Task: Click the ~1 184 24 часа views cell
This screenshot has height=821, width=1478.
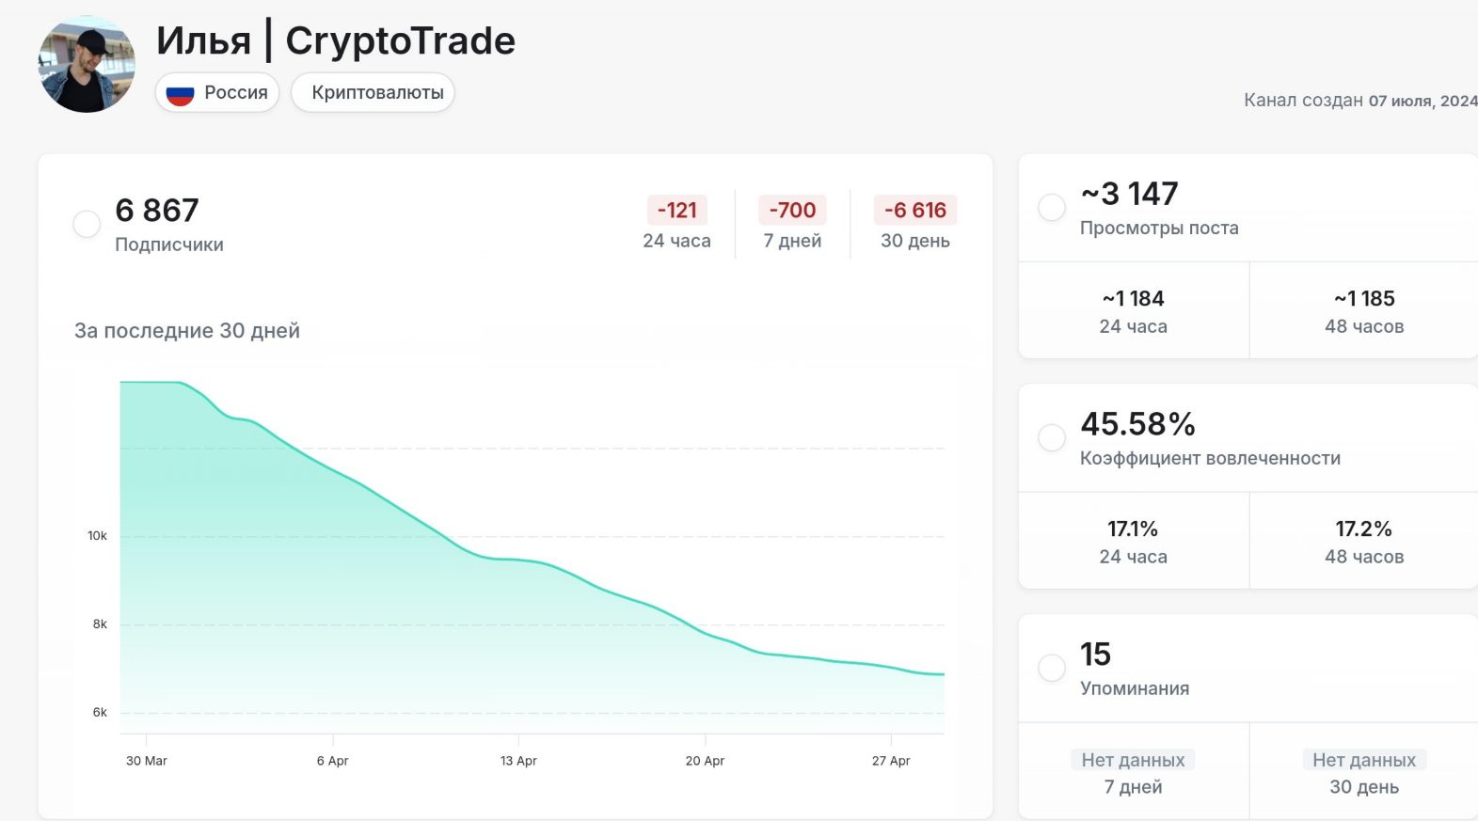Action: coord(1133,311)
